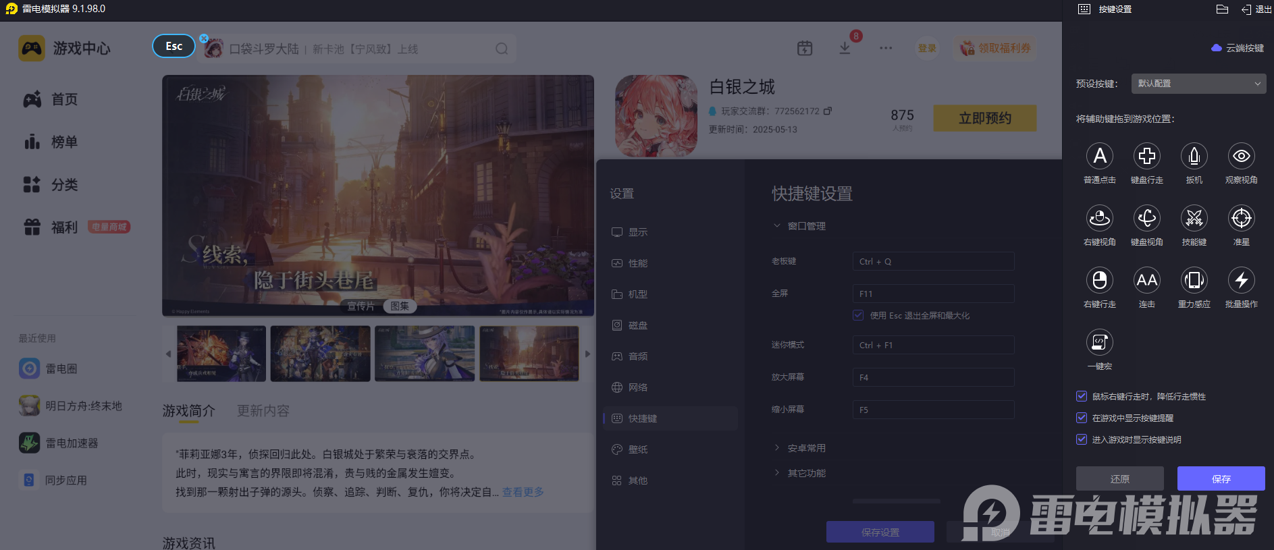This screenshot has width=1274, height=550.
Task: Select the 观察视角 eye icon
Action: (1242, 156)
